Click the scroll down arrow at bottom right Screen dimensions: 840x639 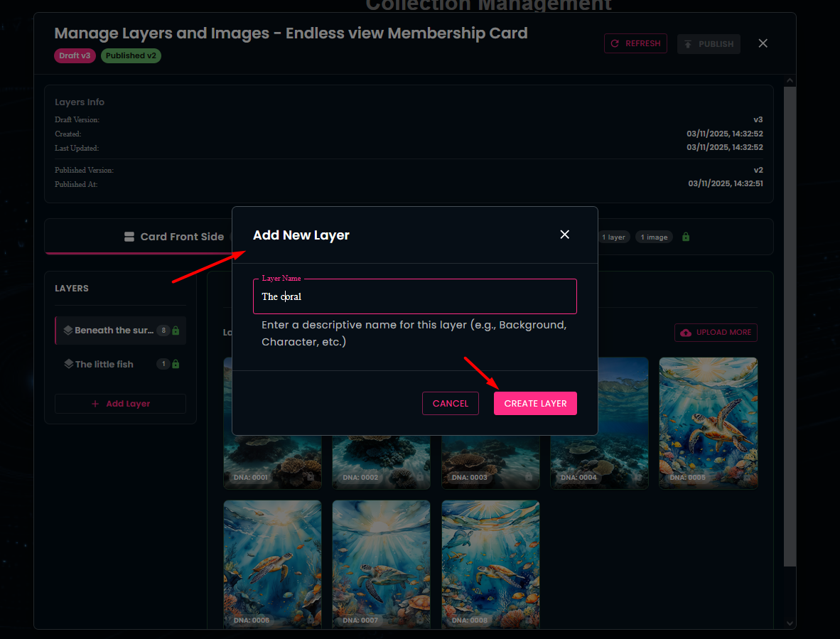coord(789,623)
